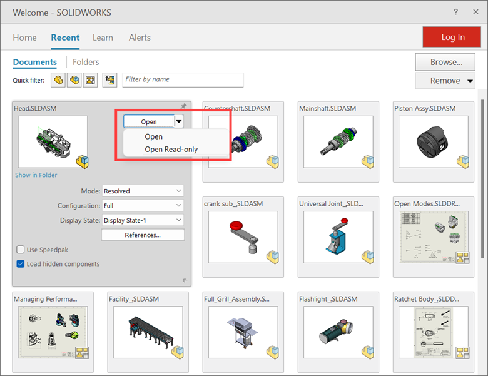The width and height of the screenshot is (488, 376).
Task: Click the Open button for Head.SLDASM
Action: 149,122
